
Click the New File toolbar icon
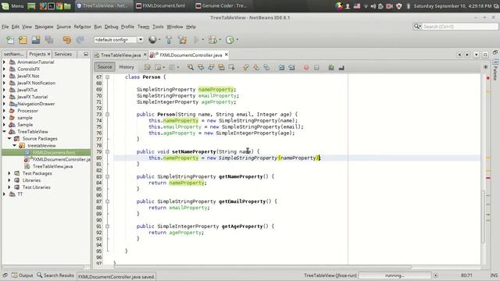10,40
